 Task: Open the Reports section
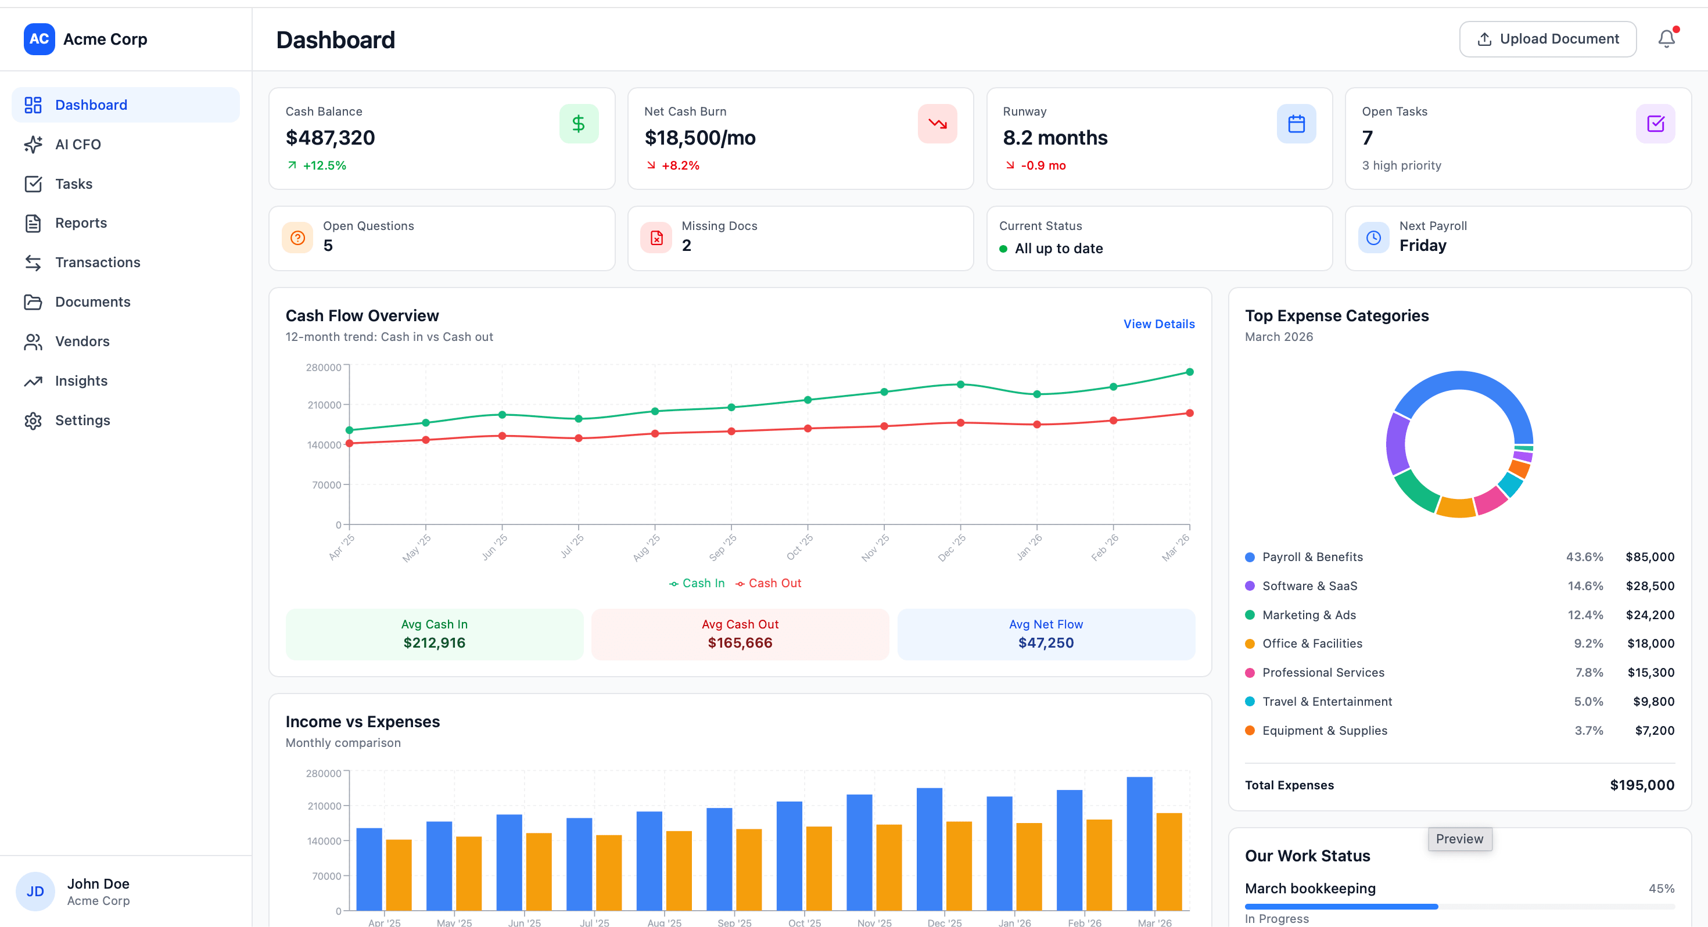(x=125, y=224)
